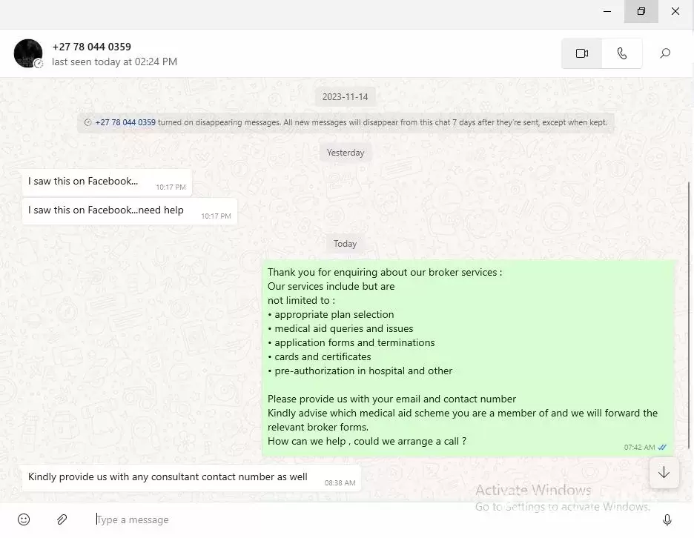Click the 'last seen today at 02:24 PM' status
Viewport: 694px width, 538px height.
[x=114, y=62]
